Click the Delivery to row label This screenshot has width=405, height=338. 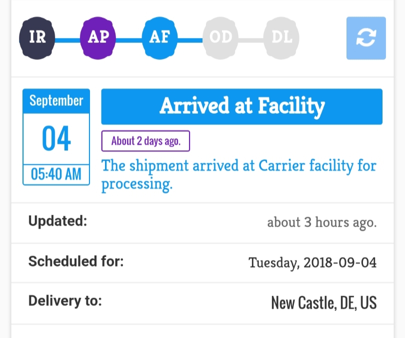pyautogui.click(x=65, y=301)
